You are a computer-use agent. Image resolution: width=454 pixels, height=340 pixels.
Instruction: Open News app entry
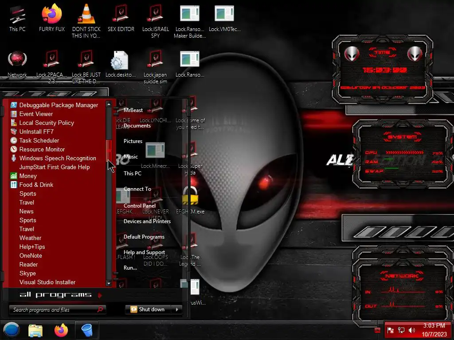[x=26, y=211]
